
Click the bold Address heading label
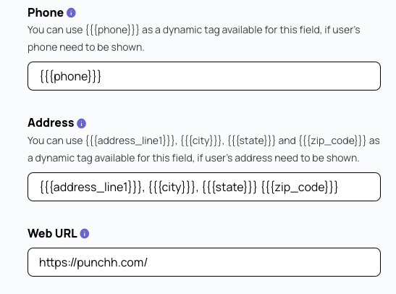[51, 123]
